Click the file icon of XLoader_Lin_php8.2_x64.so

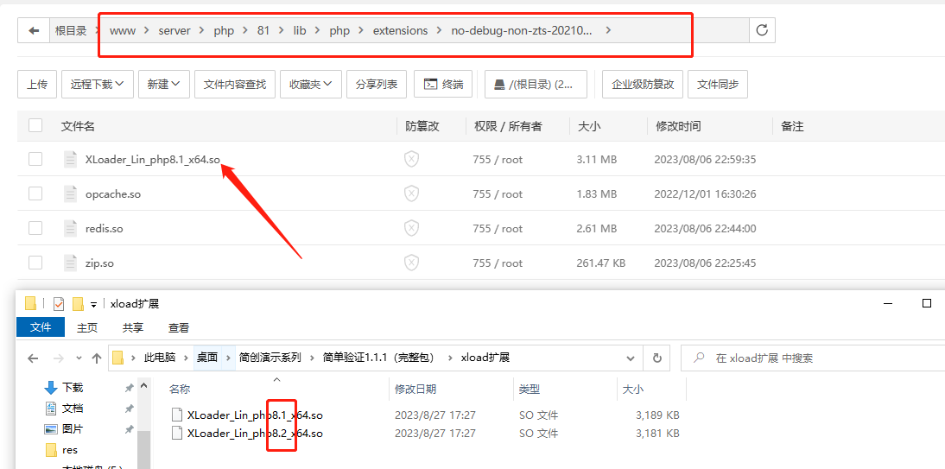[176, 434]
